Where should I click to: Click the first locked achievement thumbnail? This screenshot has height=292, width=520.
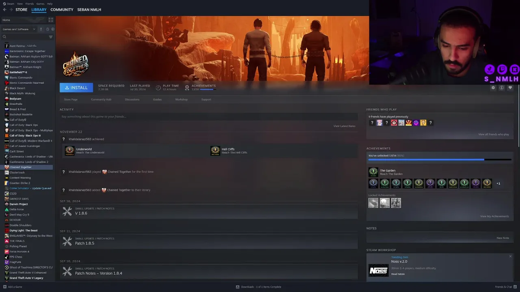click(x=373, y=203)
